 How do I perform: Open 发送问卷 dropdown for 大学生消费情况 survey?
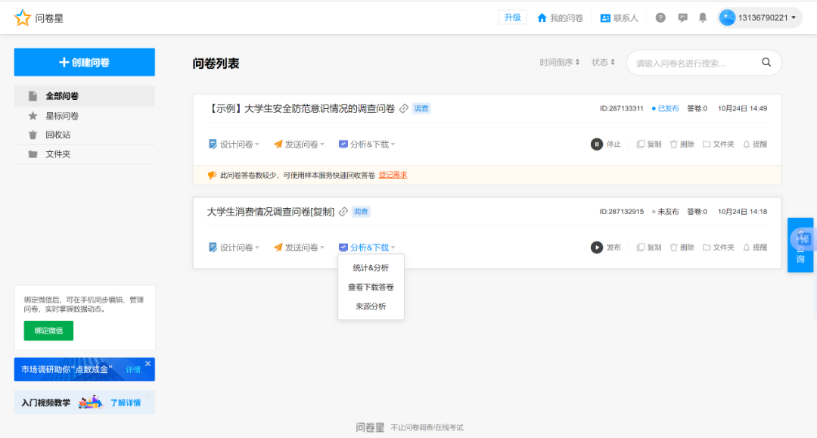(x=299, y=247)
